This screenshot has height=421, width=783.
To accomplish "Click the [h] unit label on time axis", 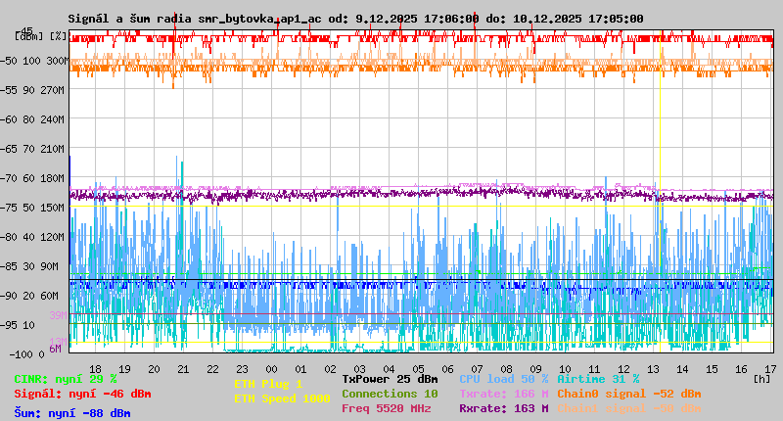I will click(761, 378).
